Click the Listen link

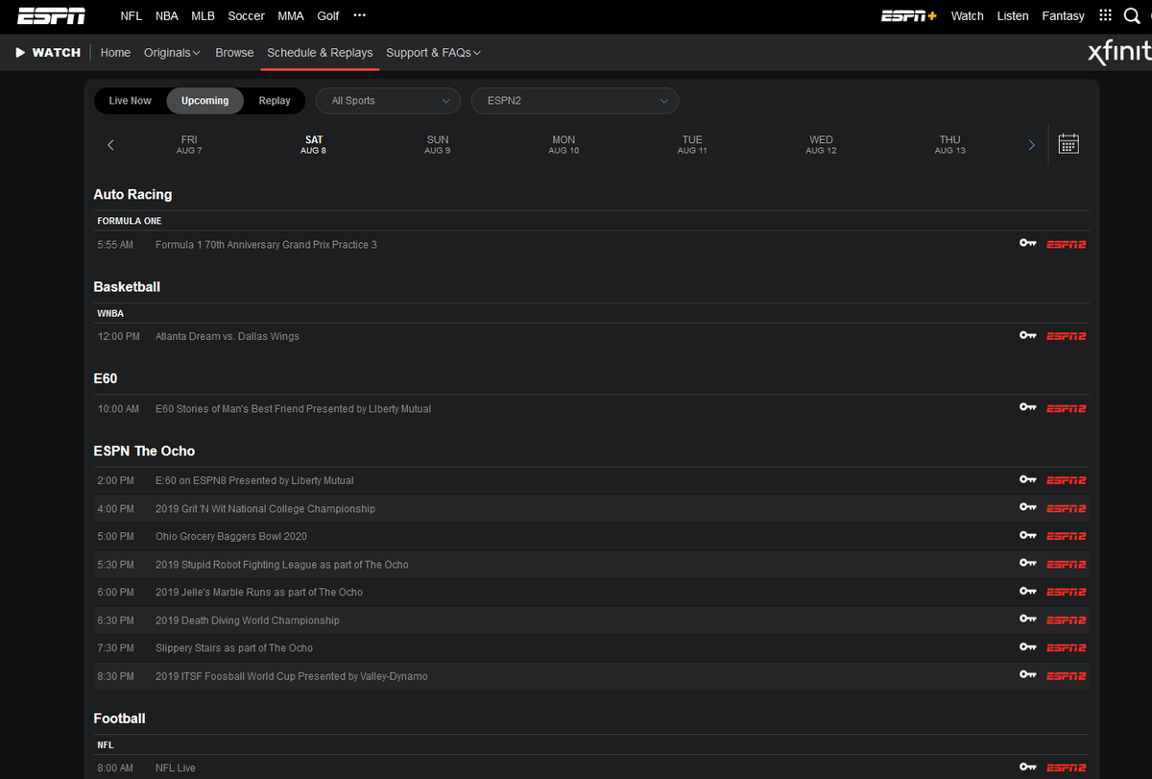tap(1013, 16)
